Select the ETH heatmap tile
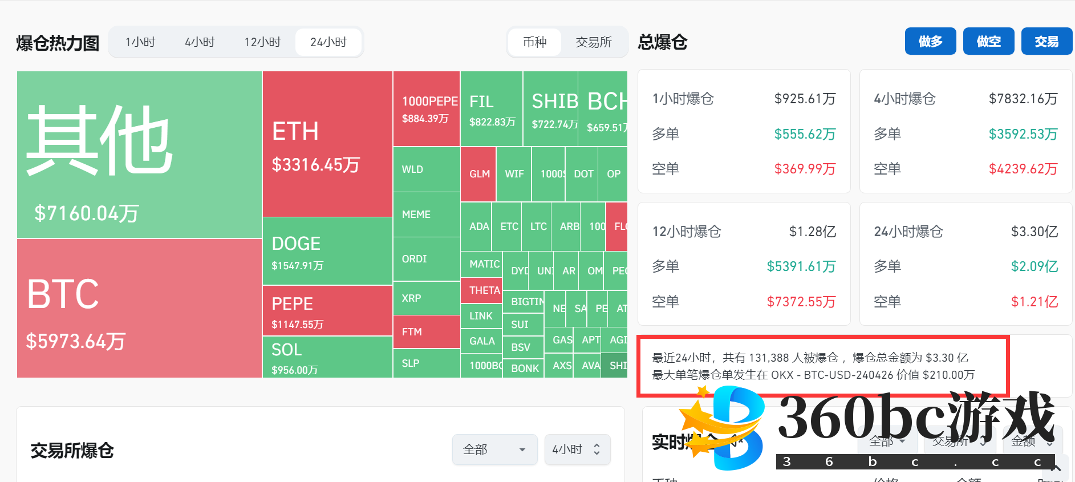This screenshot has height=482, width=1075. [327, 144]
